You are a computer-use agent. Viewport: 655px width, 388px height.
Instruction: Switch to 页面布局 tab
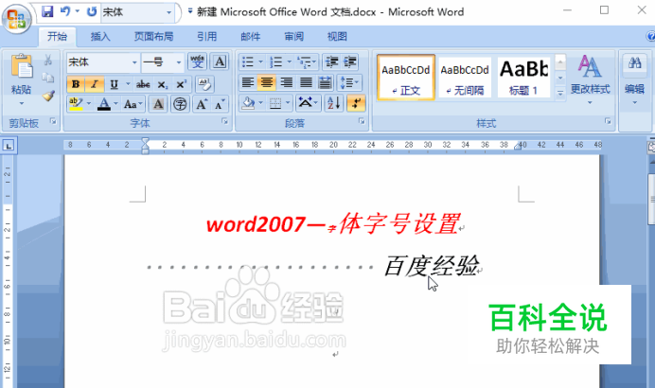coord(153,37)
